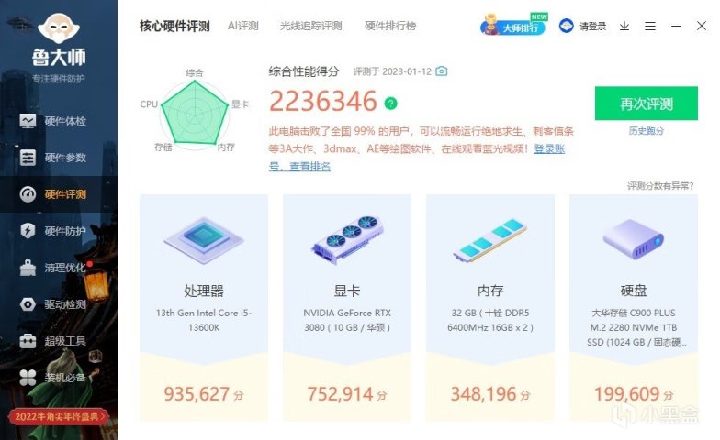Open 硬件参数 sidebar section
The image size is (720, 440).
point(53,158)
